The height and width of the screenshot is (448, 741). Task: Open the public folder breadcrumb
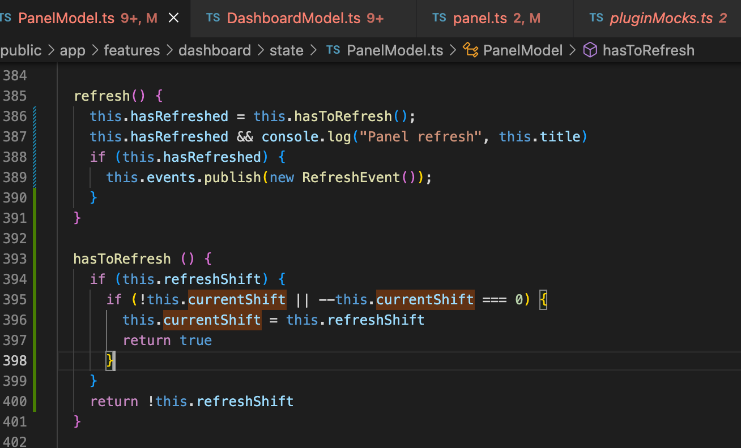[x=21, y=50]
